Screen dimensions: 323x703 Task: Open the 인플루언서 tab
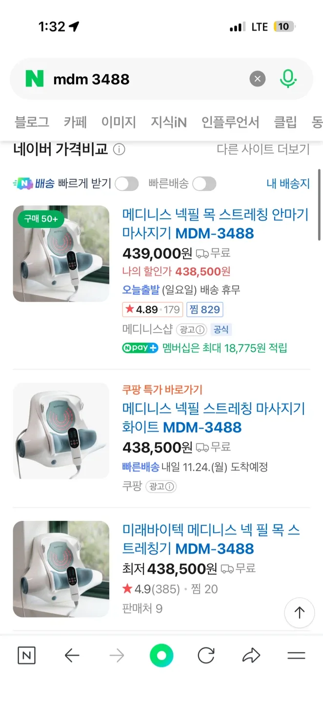point(230,122)
